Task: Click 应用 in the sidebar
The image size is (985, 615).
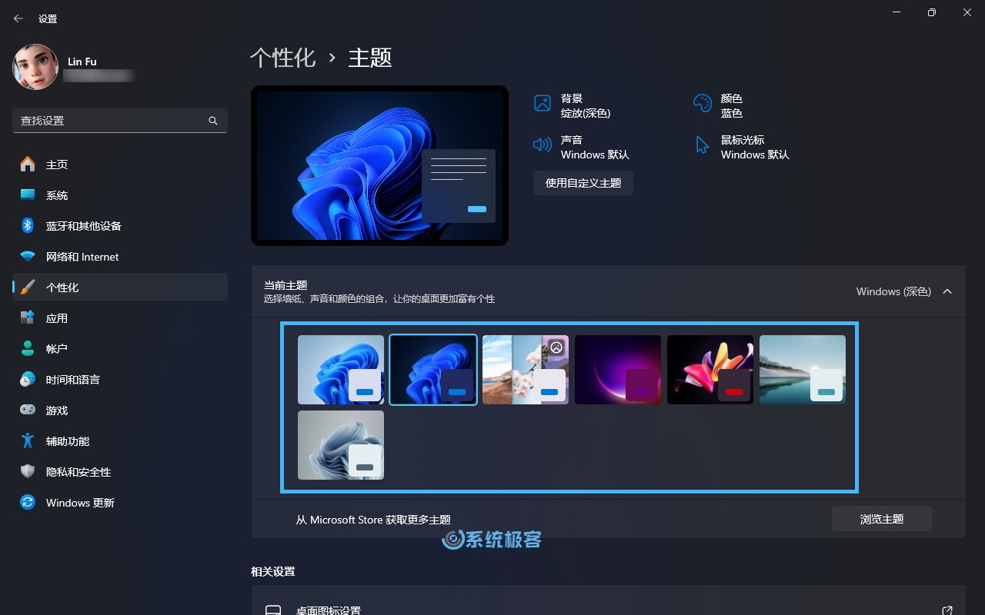Action: coord(120,317)
